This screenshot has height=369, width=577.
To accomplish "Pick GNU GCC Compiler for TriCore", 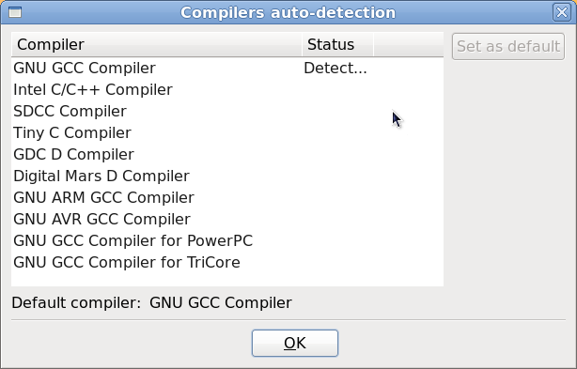I will click(x=227, y=262).
